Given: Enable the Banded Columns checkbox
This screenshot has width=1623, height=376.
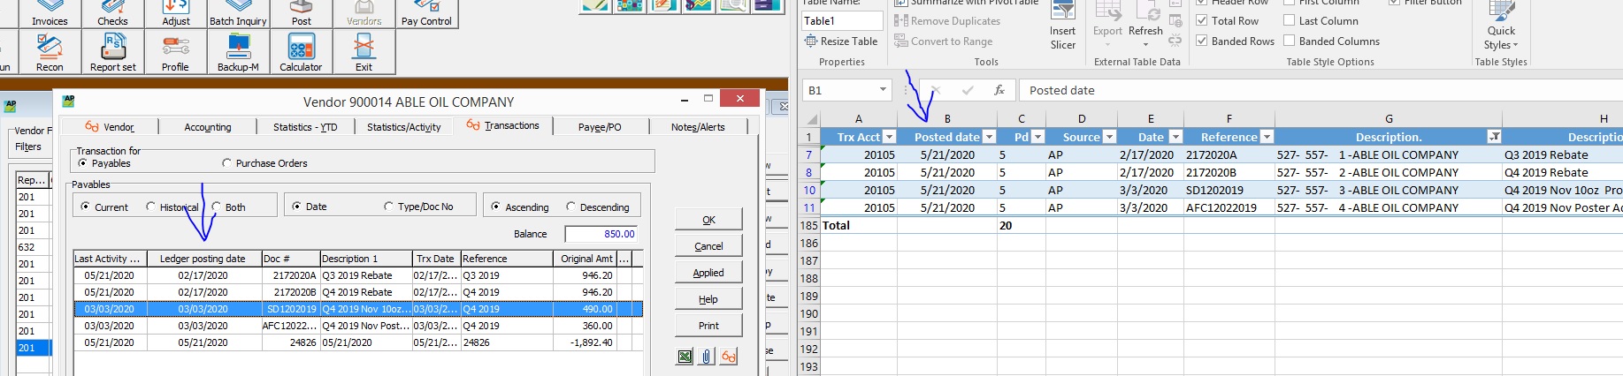Looking at the screenshot, I should [x=1290, y=41].
